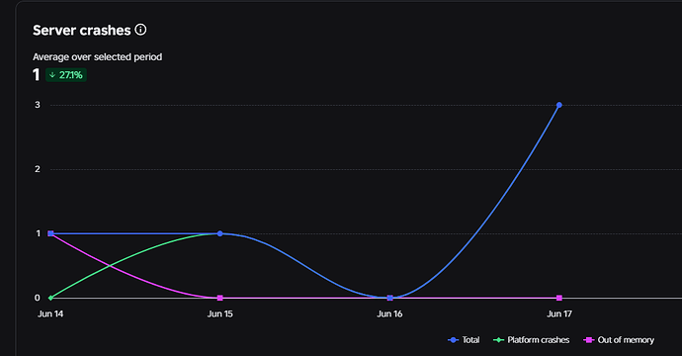This screenshot has width=682, height=356.
Task: Click the Jun 14 axis label
Action: 50,313
